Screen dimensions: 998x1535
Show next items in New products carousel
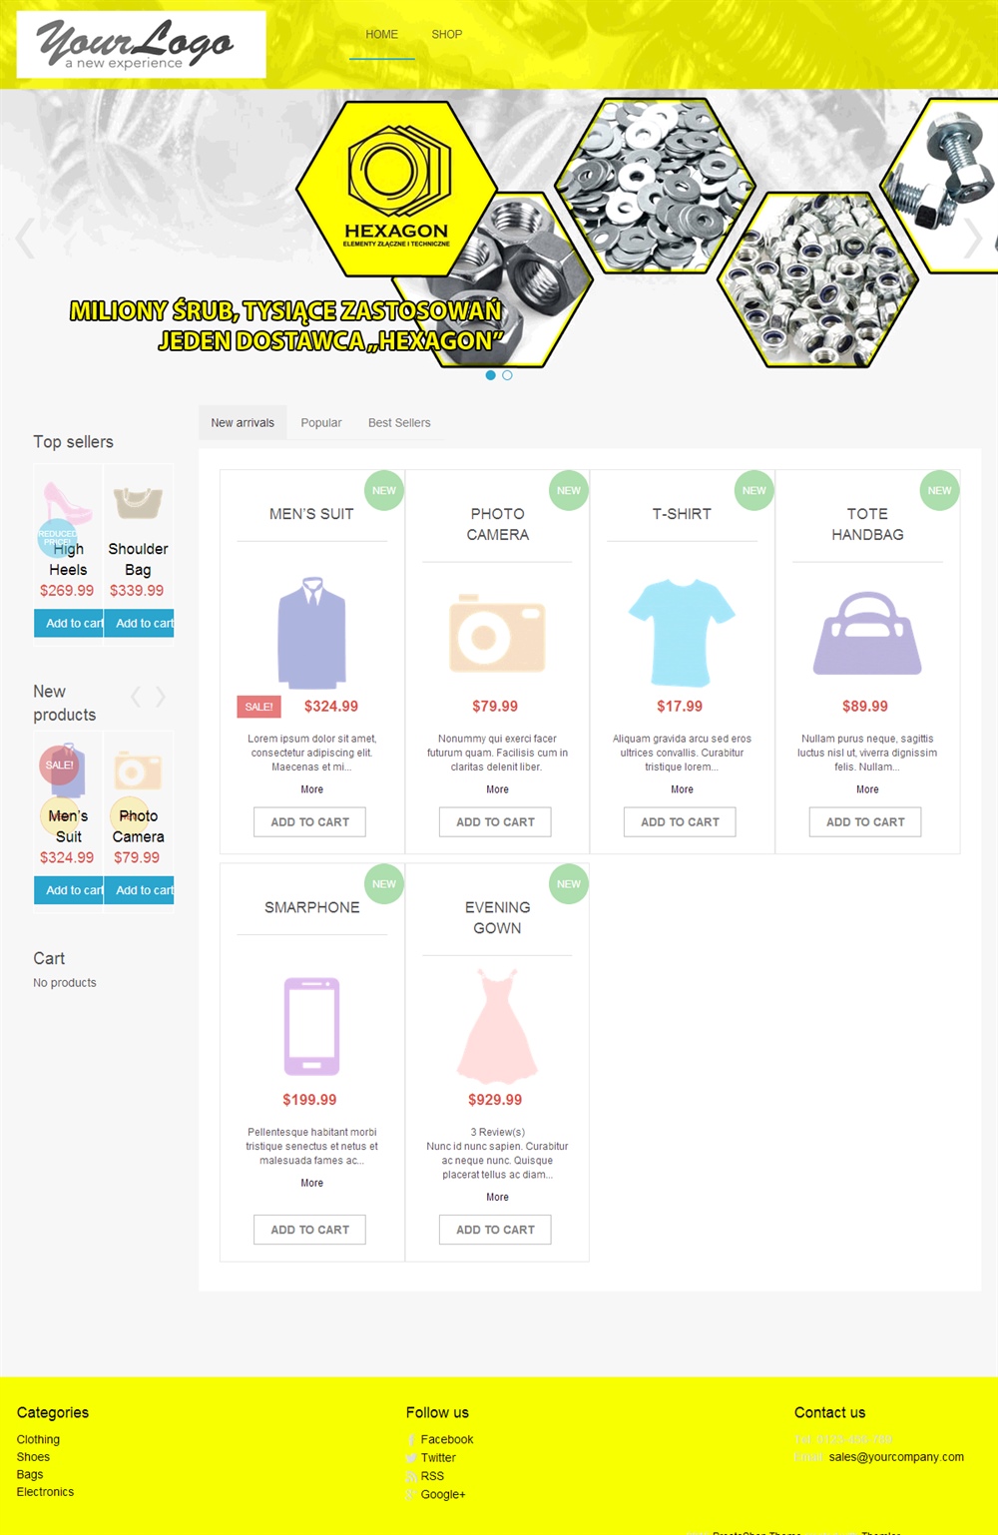[x=160, y=697]
